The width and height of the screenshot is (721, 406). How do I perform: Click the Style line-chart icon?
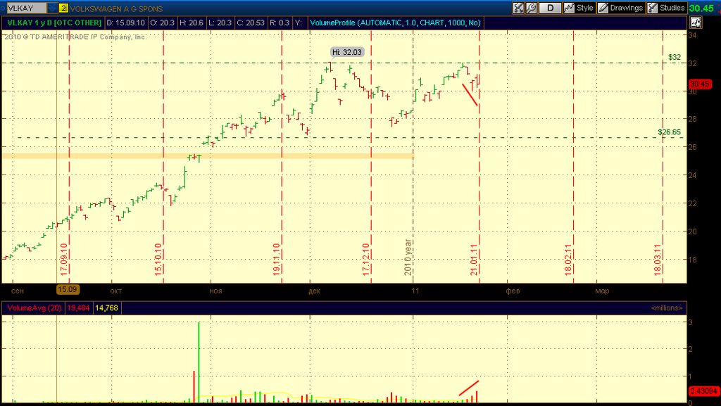(x=569, y=8)
